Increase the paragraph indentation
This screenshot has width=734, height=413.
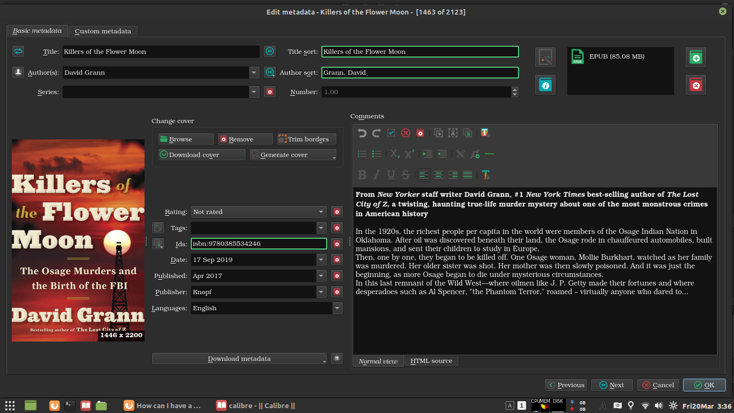[x=427, y=154]
